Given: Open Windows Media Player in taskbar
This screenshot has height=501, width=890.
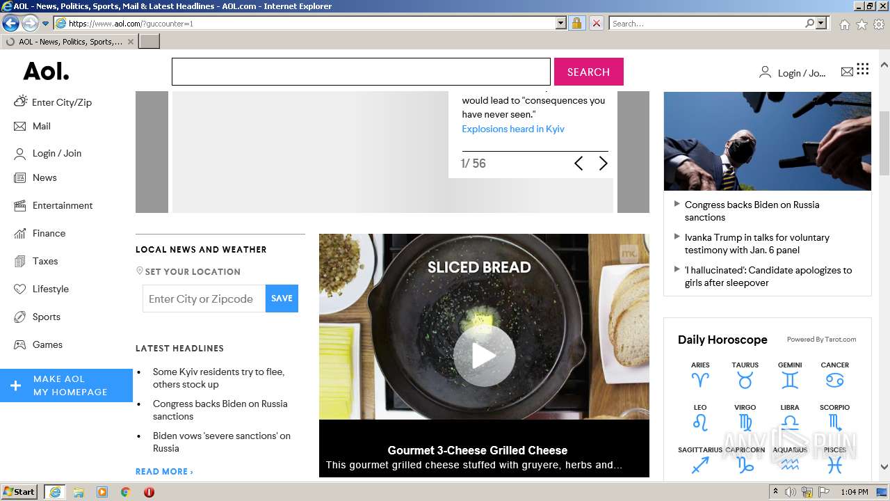Looking at the screenshot, I should tap(102, 492).
